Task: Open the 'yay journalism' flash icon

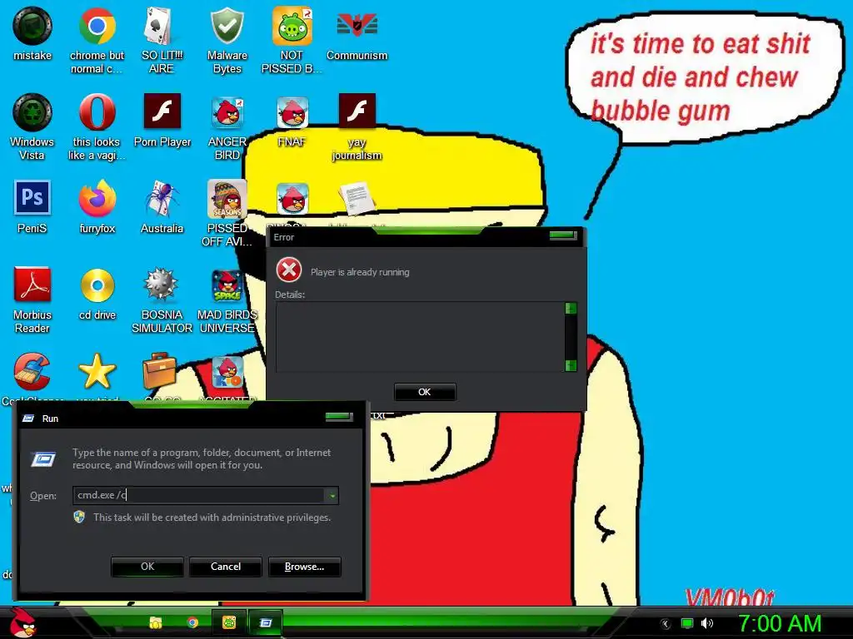Action: tap(357, 111)
